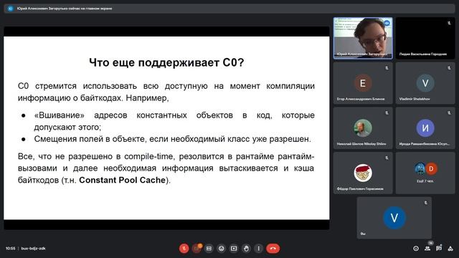Select Фёдор Павлович Герасимов tile
Screen dimensions: 459x258
pos(363,173)
